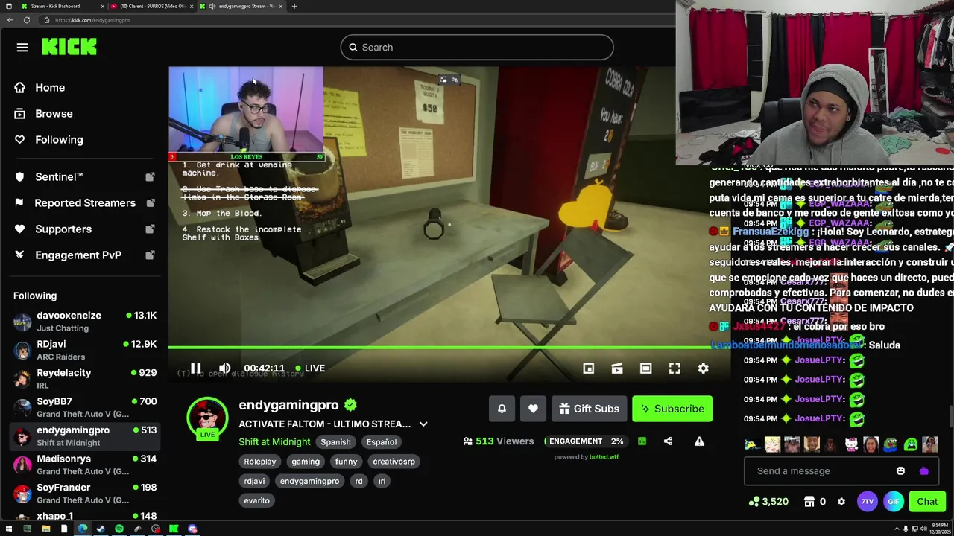
Task: Toggle theater mode in the player
Action: coord(646,368)
